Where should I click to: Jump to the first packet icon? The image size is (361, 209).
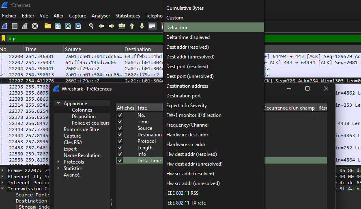click(132, 26)
